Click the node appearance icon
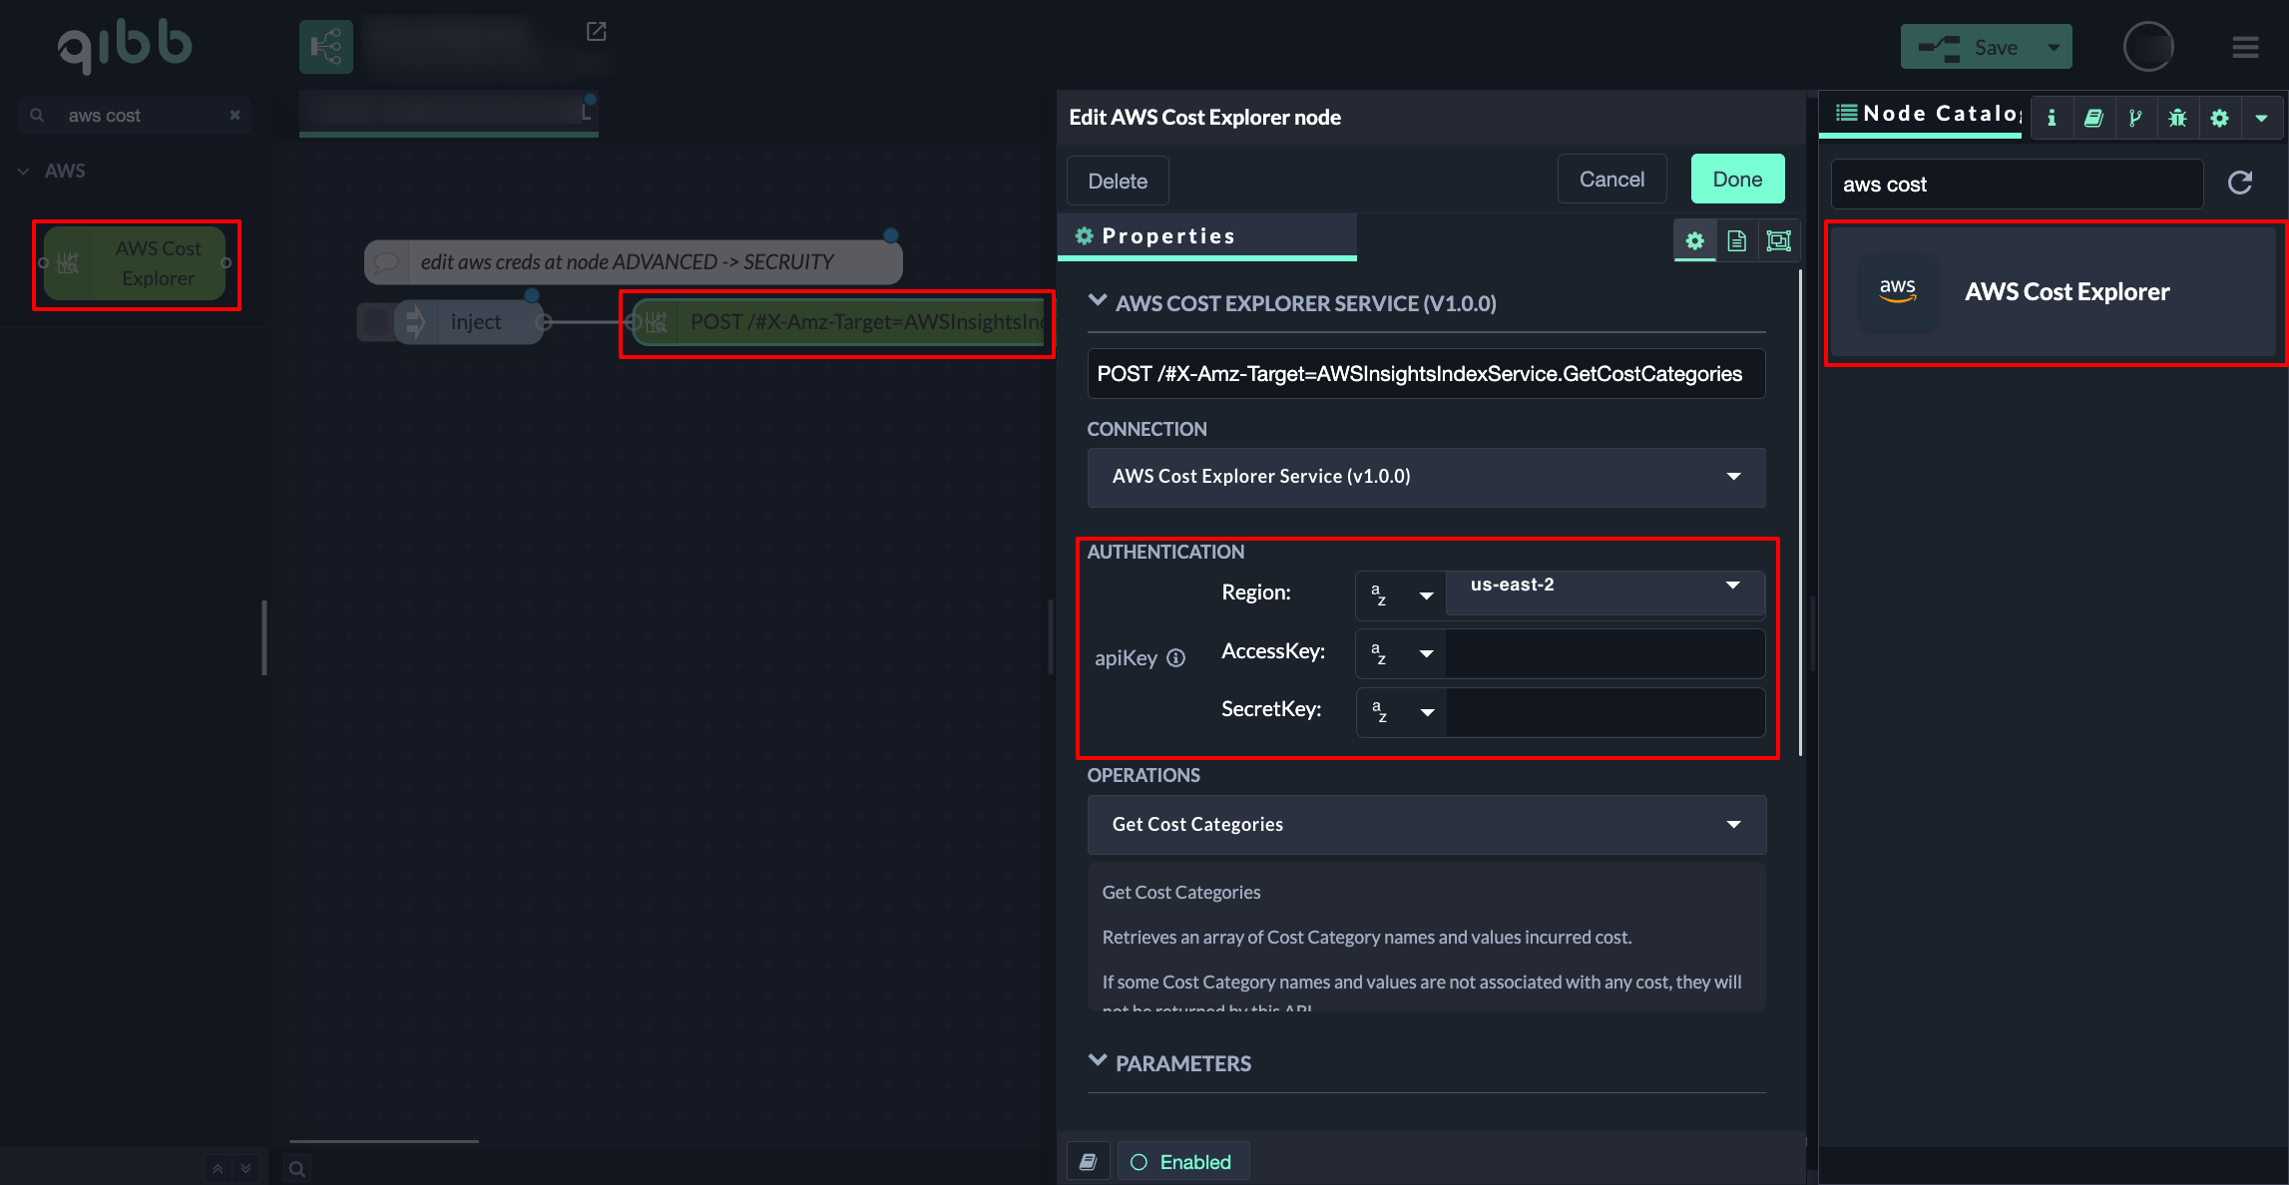2289x1185 pixels. 1778,240
